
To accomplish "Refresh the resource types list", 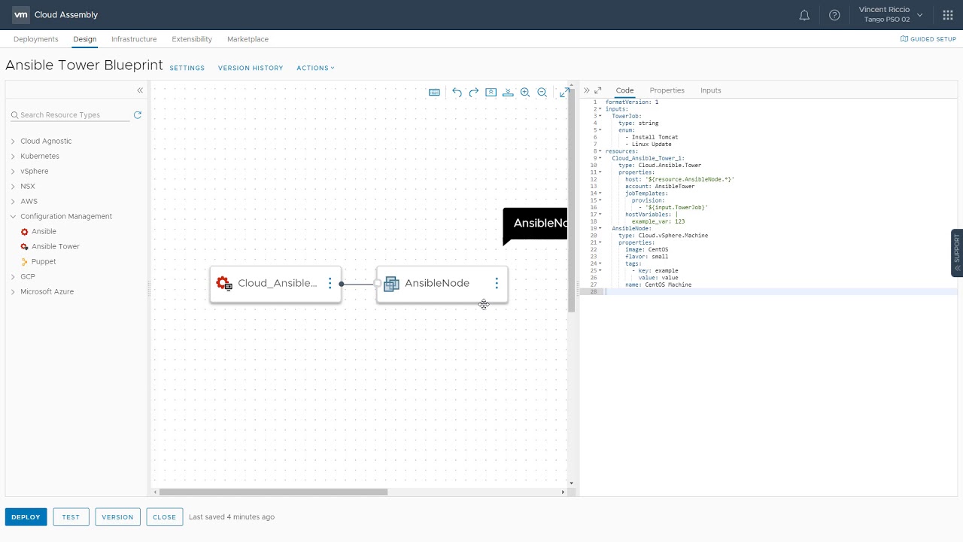I will pos(138,115).
